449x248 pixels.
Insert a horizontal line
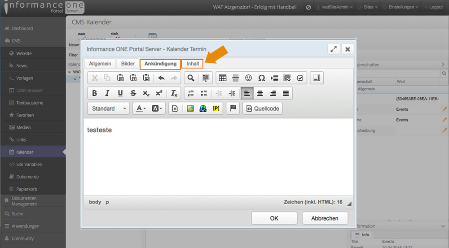[235, 78]
